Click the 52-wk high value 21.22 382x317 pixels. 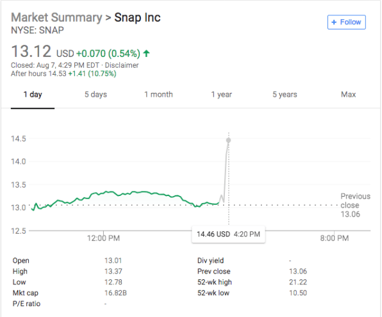[x=298, y=282]
